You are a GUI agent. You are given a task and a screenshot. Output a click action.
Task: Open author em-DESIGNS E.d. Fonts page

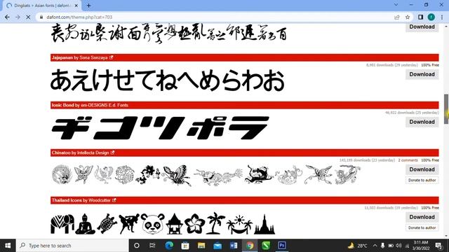[x=105, y=105]
